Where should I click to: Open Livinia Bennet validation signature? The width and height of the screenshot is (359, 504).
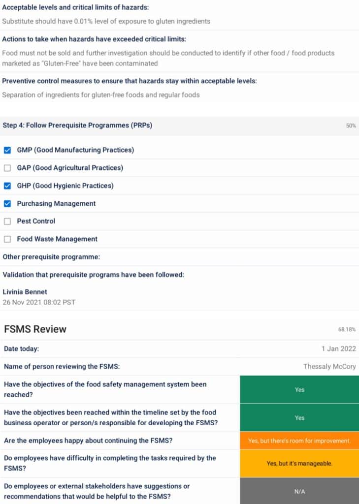point(25,292)
